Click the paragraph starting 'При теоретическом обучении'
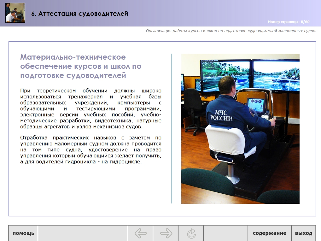This screenshot has height=241, width=321. tap(91, 109)
